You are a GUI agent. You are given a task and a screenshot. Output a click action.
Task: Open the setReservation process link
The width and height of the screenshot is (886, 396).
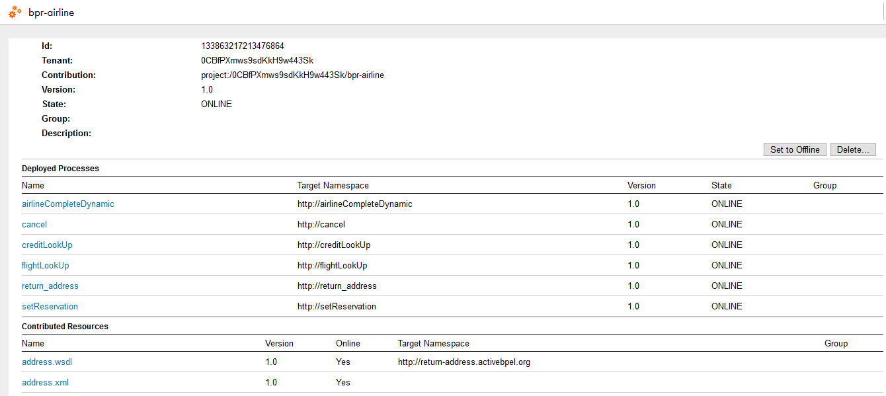[x=50, y=307]
